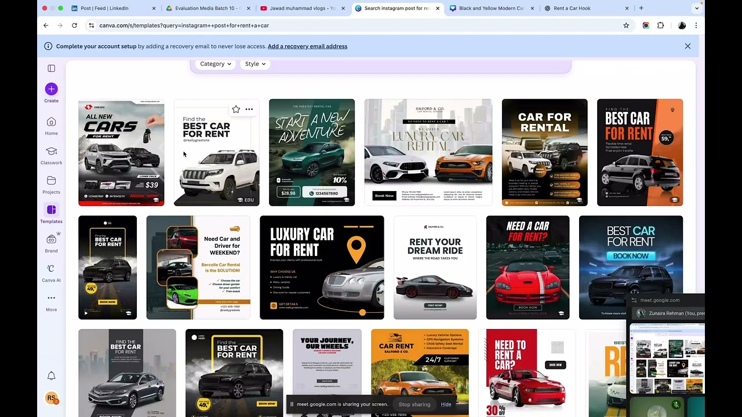This screenshot has width=742, height=417.
Task: Click the Create plus button in sidebar
Action: pyautogui.click(x=51, y=89)
